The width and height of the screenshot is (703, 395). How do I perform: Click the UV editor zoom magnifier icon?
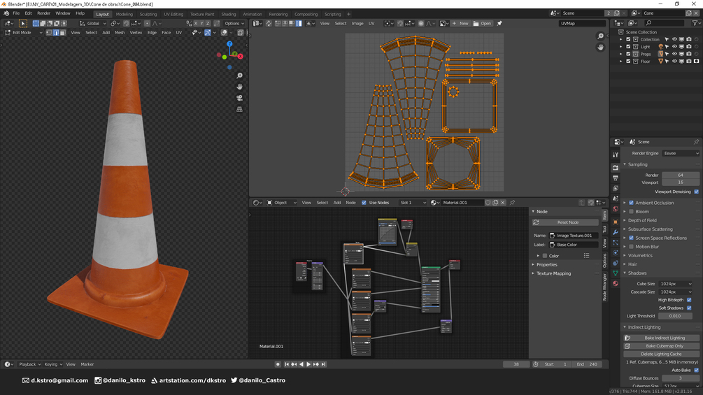600,36
